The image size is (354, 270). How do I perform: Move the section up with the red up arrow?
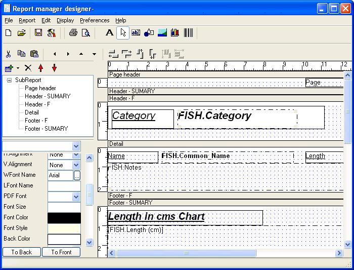tap(41, 68)
